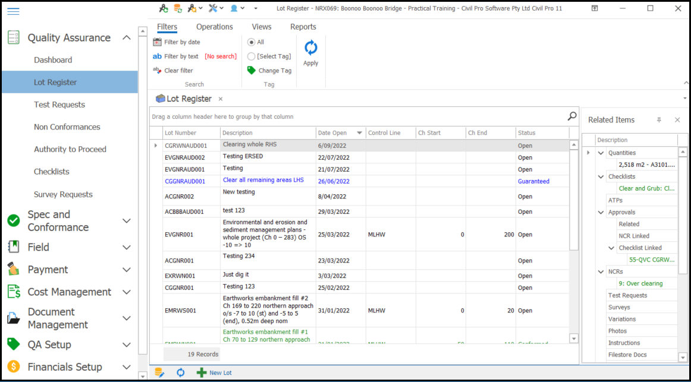Open the hamburger menu icon
This screenshot has height=382, width=691.
click(13, 11)
